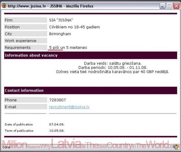
Task: Minimize the JSSINA Firefox window
Action: coord(162,6)
